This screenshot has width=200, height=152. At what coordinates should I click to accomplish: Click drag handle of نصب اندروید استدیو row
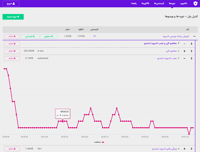pos(191,59)
